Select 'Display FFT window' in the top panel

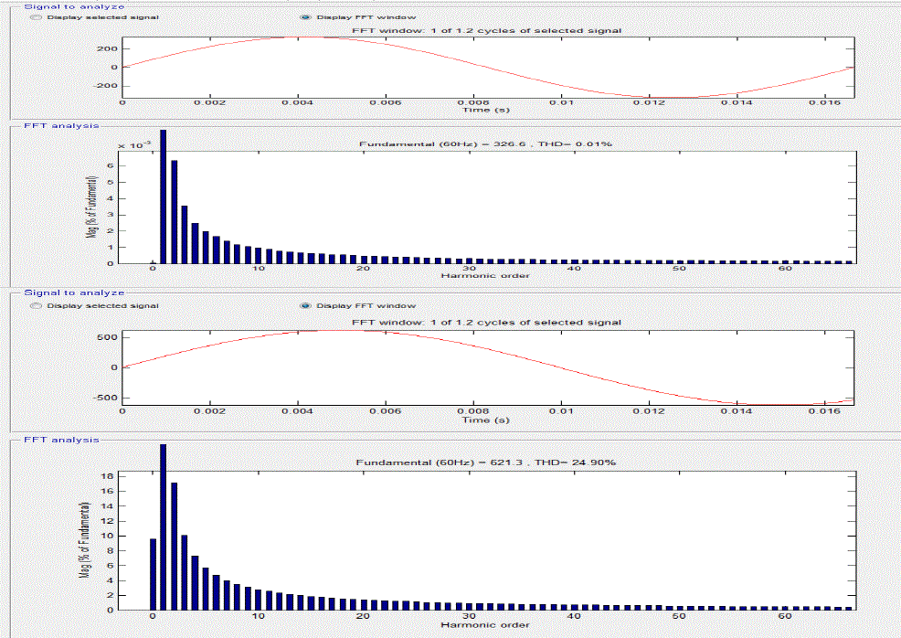303,17
